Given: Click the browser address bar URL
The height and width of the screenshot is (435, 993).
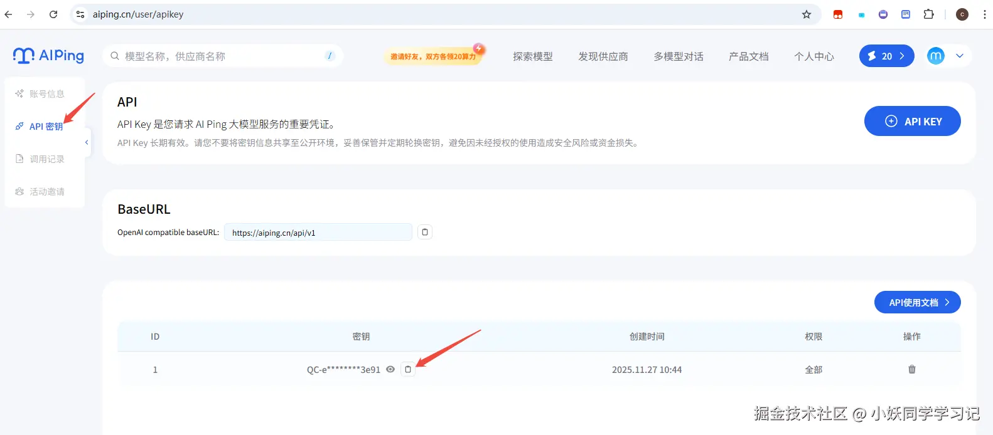Looking at the screenshot, I should tap(138, 14).
